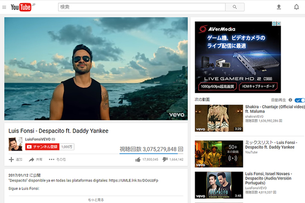Screen dimensions: 305x203
Task: Click the Luis Fonsi - Despacito video title
Action: (58, 131)
